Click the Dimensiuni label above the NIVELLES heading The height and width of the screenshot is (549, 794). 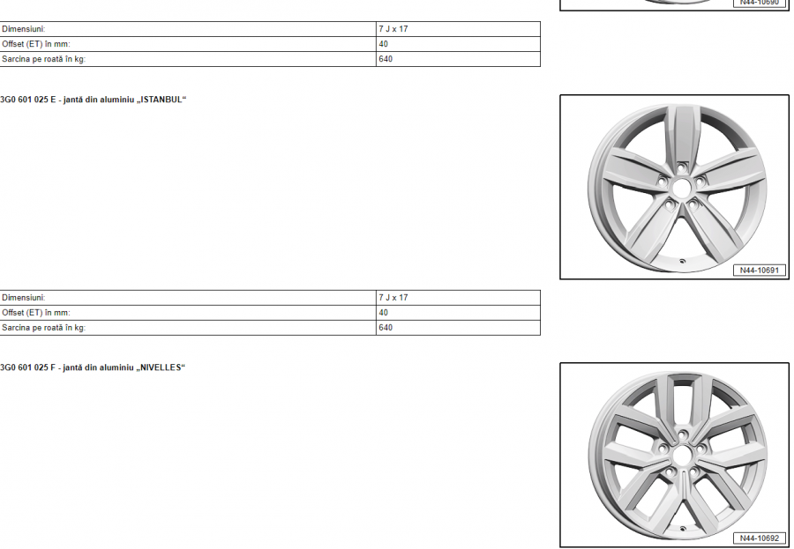click(x=24, y=298)
